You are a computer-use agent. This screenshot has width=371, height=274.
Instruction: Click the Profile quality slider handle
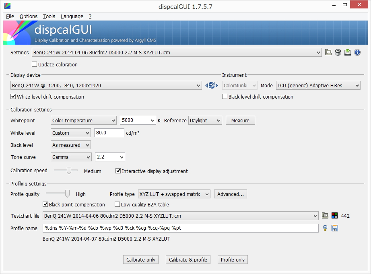tap(68, 193)
